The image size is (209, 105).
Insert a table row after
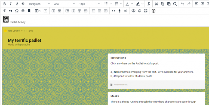79,11
